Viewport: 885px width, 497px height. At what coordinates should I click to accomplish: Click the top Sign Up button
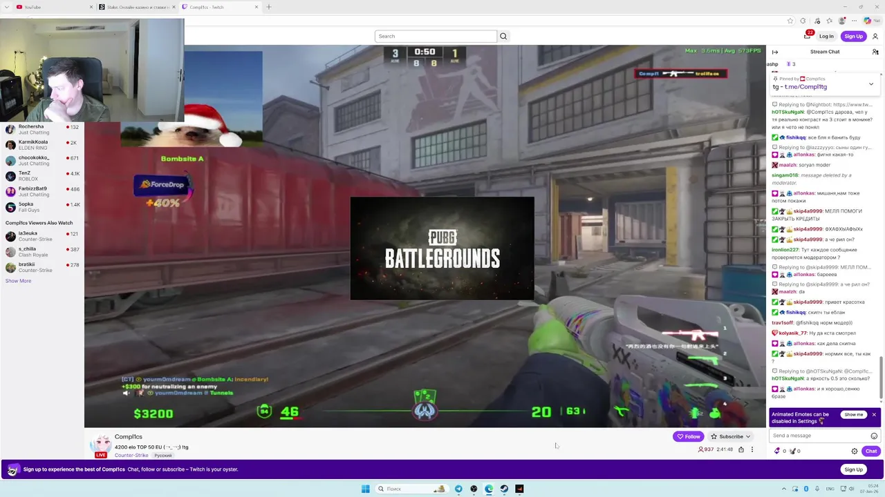[x=854, y=36]
